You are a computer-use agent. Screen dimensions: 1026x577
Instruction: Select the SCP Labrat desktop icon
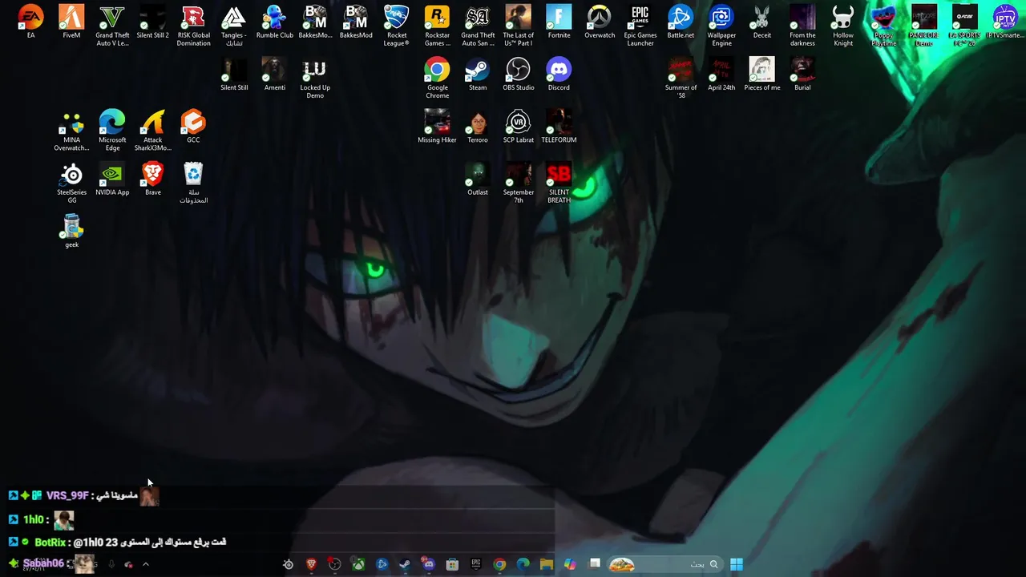point(519,127)
